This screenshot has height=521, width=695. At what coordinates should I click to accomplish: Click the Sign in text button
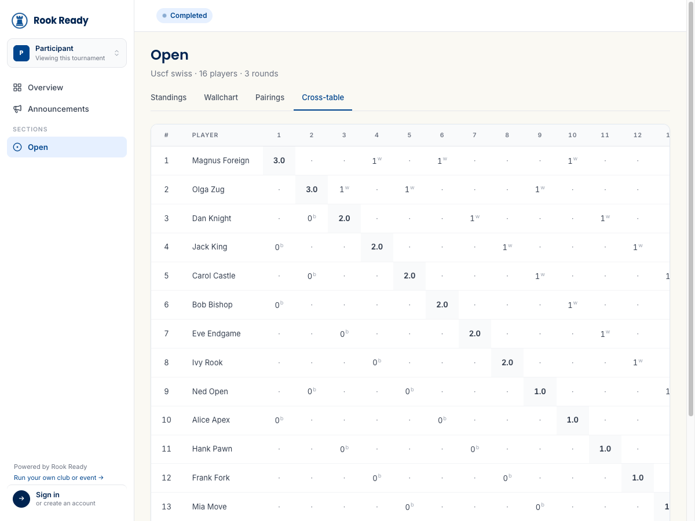click(47, 495)
